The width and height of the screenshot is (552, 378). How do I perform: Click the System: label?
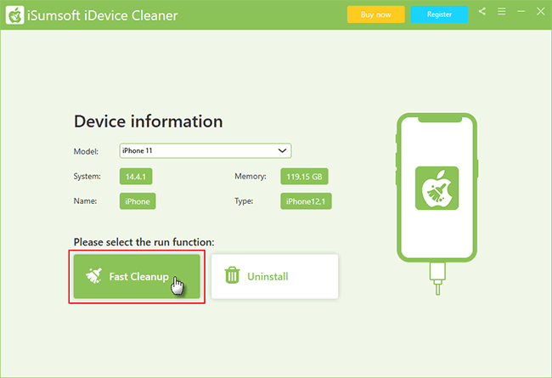click(87, 176)
